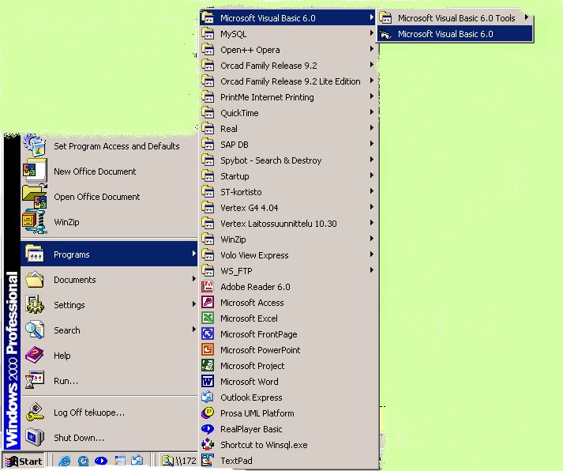Click the Shut Down computer icon

35,438
